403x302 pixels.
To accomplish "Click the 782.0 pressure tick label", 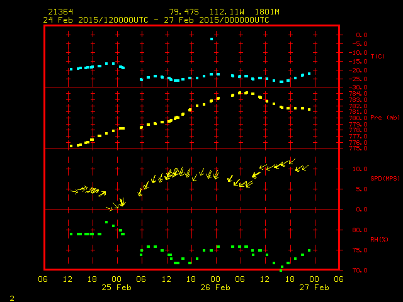I will click(358, 106).
